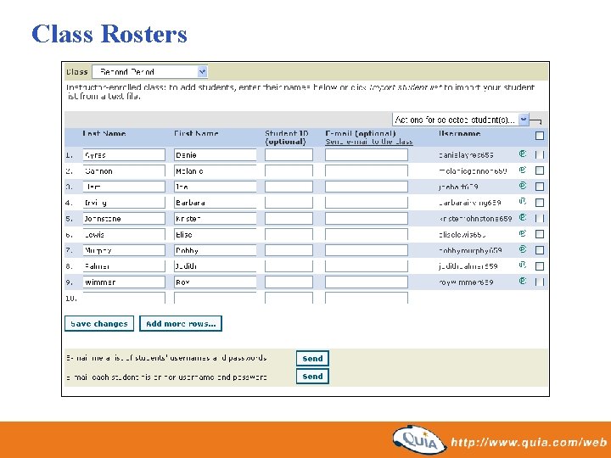Click the icon next to melaniegannon659 username
Image resolution: width=611 pixels, height=458 pixels.
pos(523,170)
